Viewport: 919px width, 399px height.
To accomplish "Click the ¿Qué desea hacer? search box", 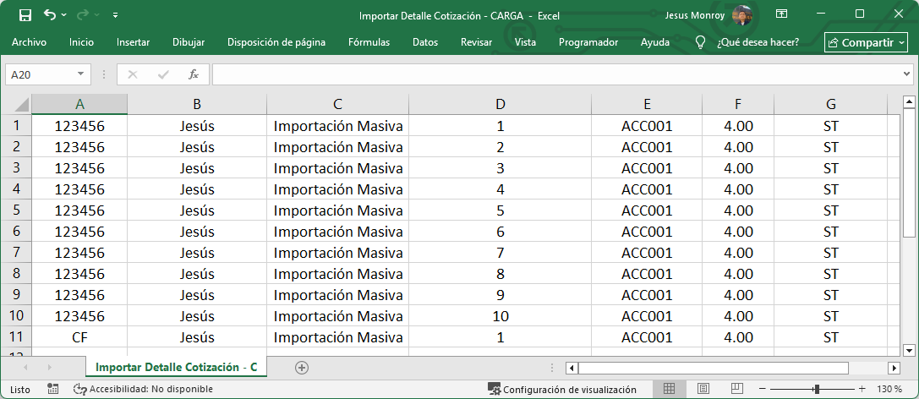I will (x=758, y=42).
